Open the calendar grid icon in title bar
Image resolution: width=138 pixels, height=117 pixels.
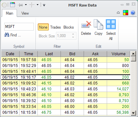(x=12, y=5)
